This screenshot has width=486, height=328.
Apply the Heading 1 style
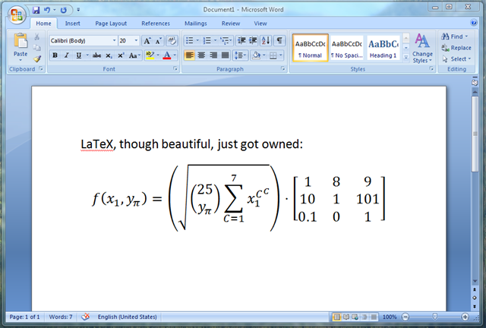pos(383,49)
